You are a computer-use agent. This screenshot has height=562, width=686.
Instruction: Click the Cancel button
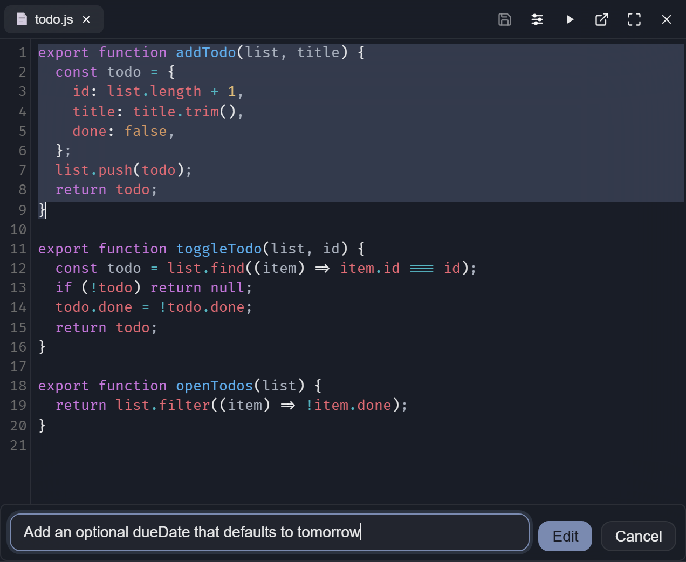[x=639, y=536]
